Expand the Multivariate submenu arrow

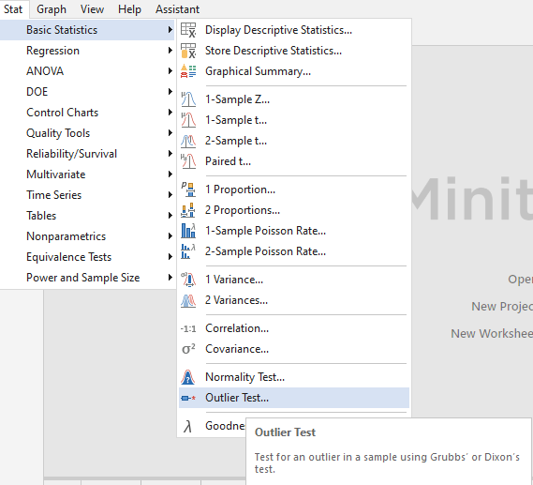pos(170,174)
